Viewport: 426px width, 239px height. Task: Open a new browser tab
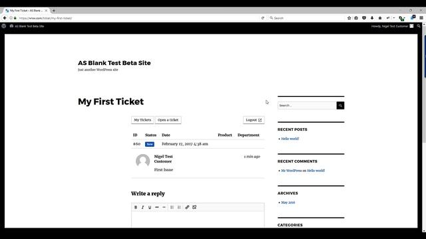pos(54,11)
